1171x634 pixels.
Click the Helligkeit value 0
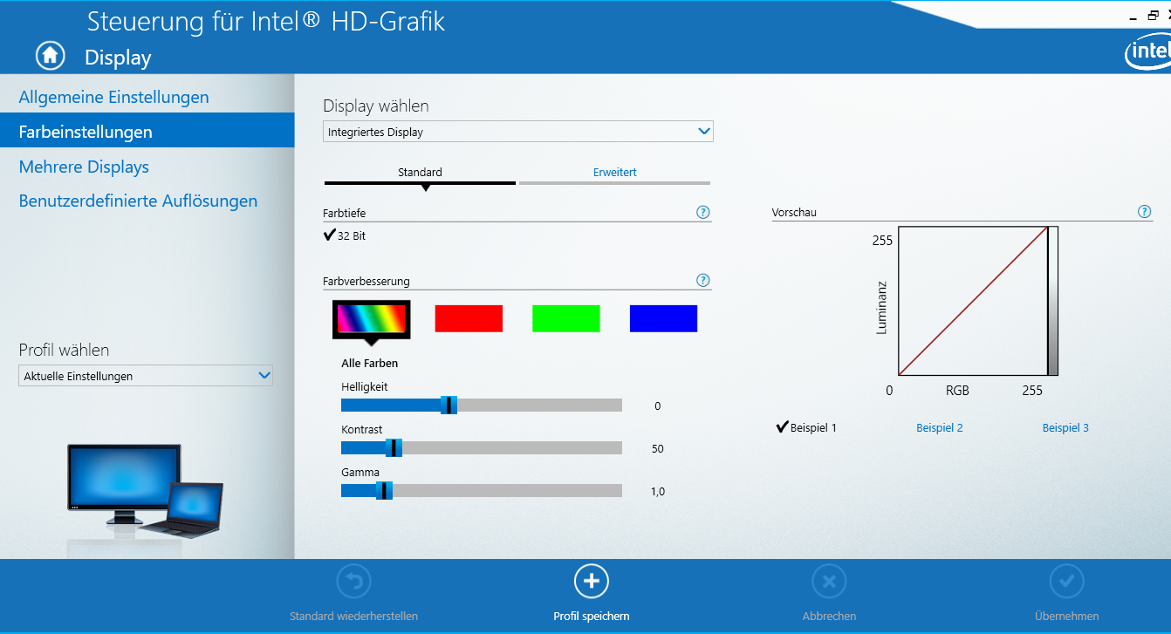(x=657, y=406)
